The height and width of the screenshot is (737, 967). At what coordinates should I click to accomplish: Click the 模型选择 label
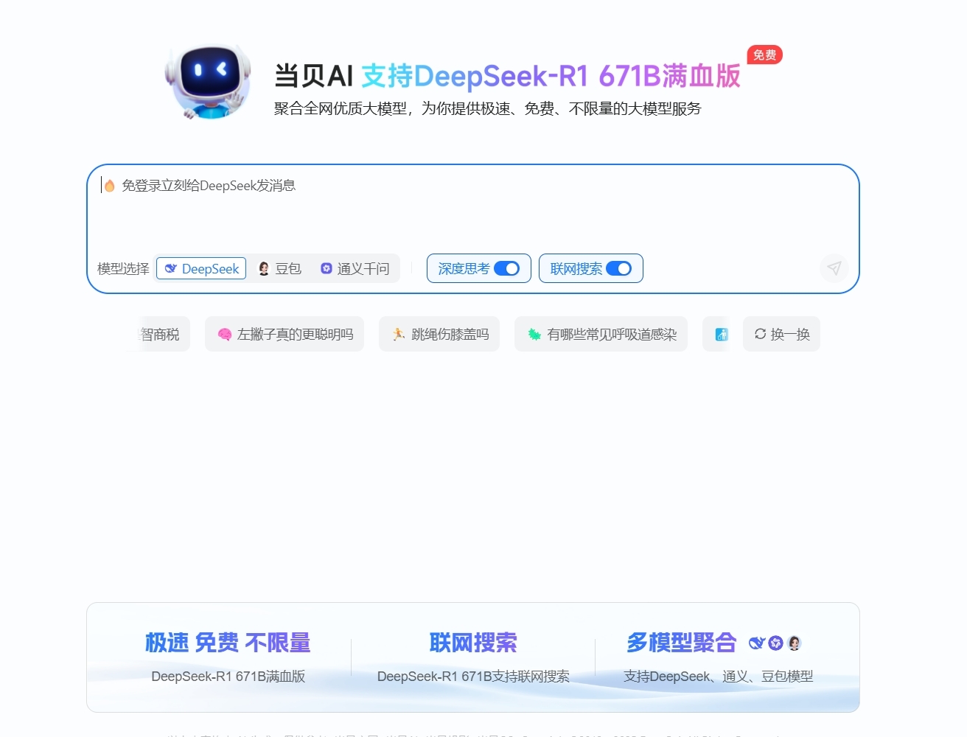pos(123,269)
